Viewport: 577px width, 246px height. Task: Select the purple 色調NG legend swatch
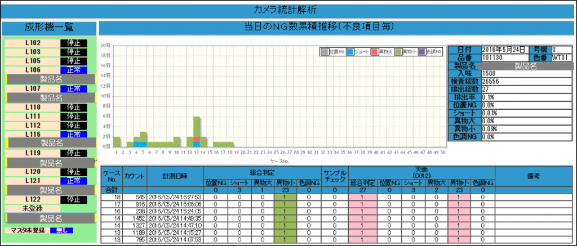423,51
